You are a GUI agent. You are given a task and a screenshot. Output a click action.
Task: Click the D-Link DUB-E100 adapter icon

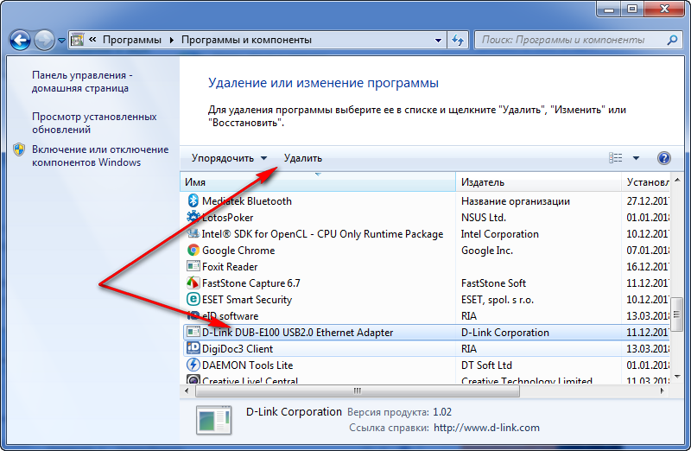(193, 332)
